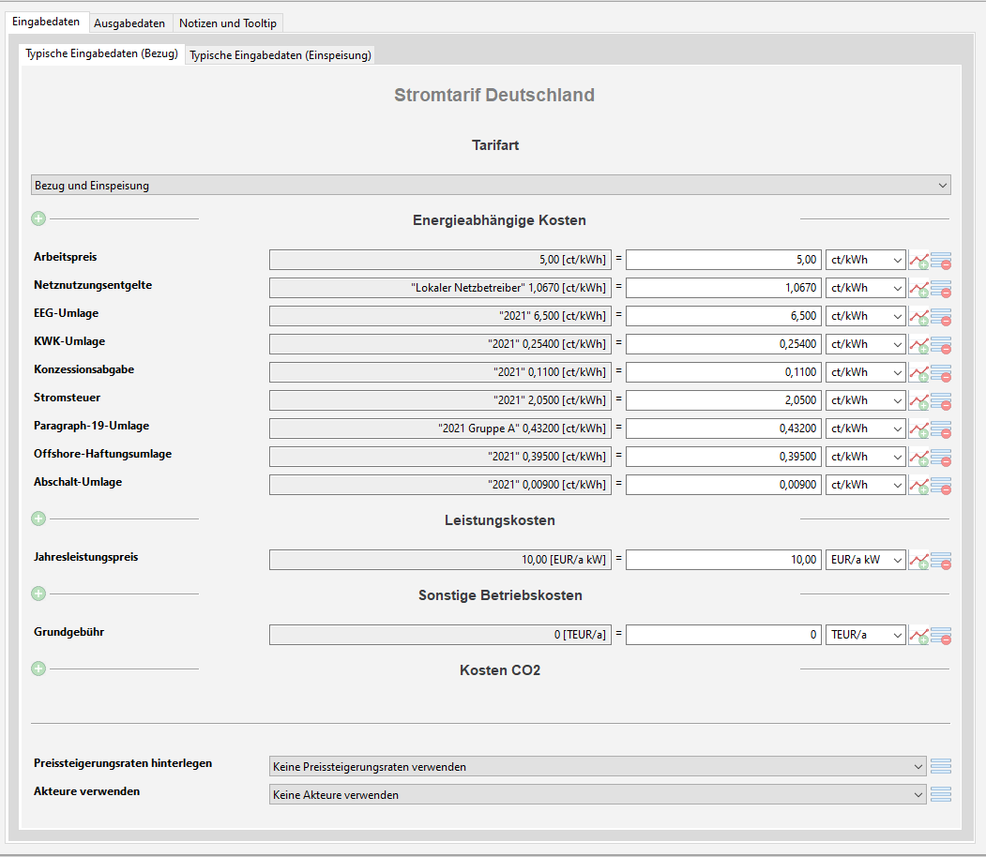This screenshot has height=857, width=986.
Task: Click the white EEG-Umlage value field showing 6,500
Action: pyautogui.click(x=723, y=316)
